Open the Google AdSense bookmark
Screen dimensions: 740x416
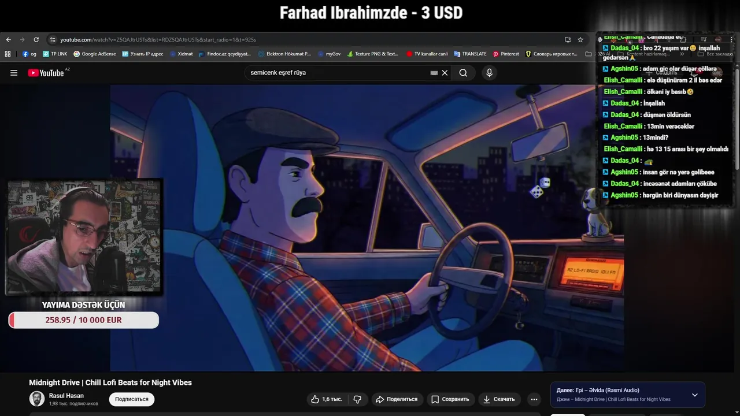click(94, 54)
